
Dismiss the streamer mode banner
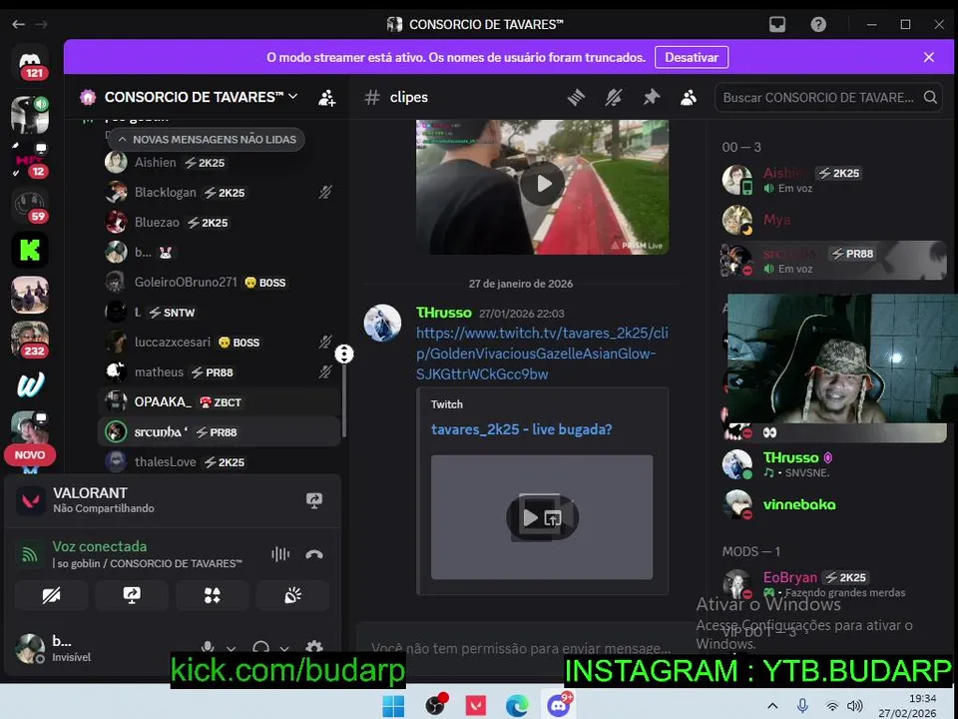pos(929,58)
